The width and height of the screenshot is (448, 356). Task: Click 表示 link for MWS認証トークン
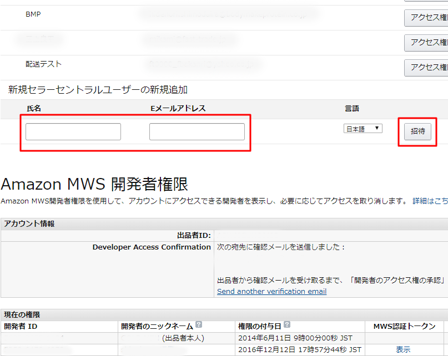[403, 350]
